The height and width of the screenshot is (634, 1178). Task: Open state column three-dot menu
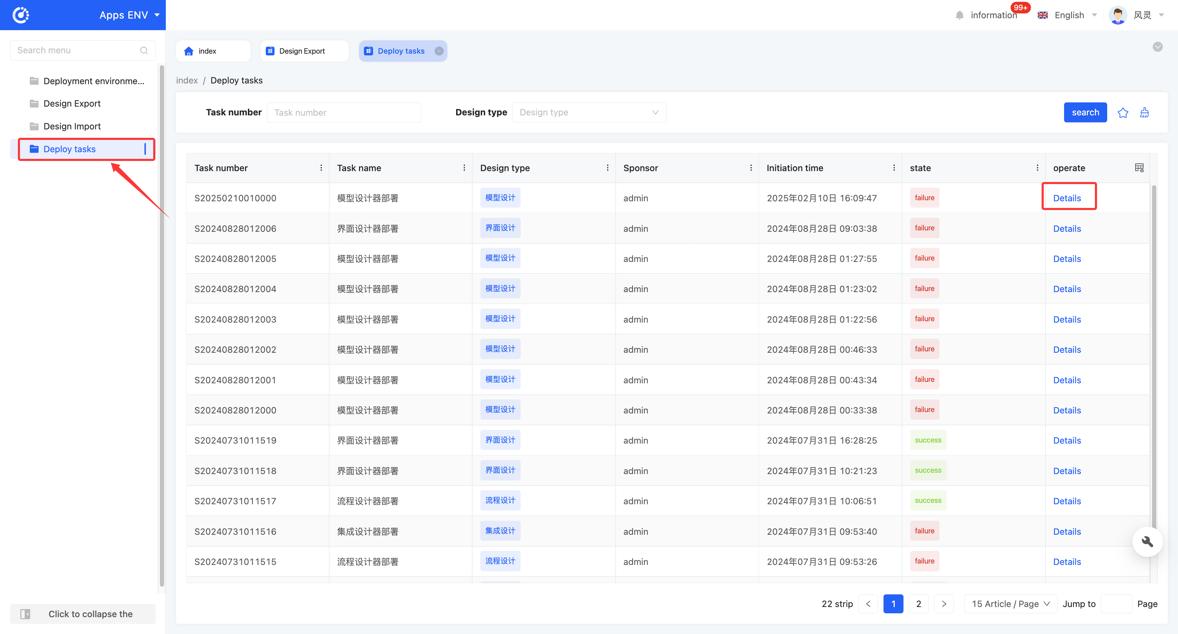1037,168
